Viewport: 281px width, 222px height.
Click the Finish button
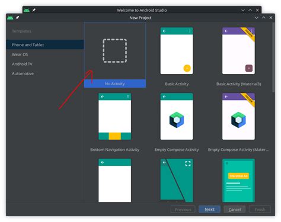260,210
